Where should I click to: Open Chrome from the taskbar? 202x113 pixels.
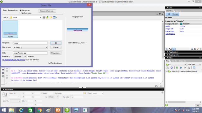click(x=39, y=110)
